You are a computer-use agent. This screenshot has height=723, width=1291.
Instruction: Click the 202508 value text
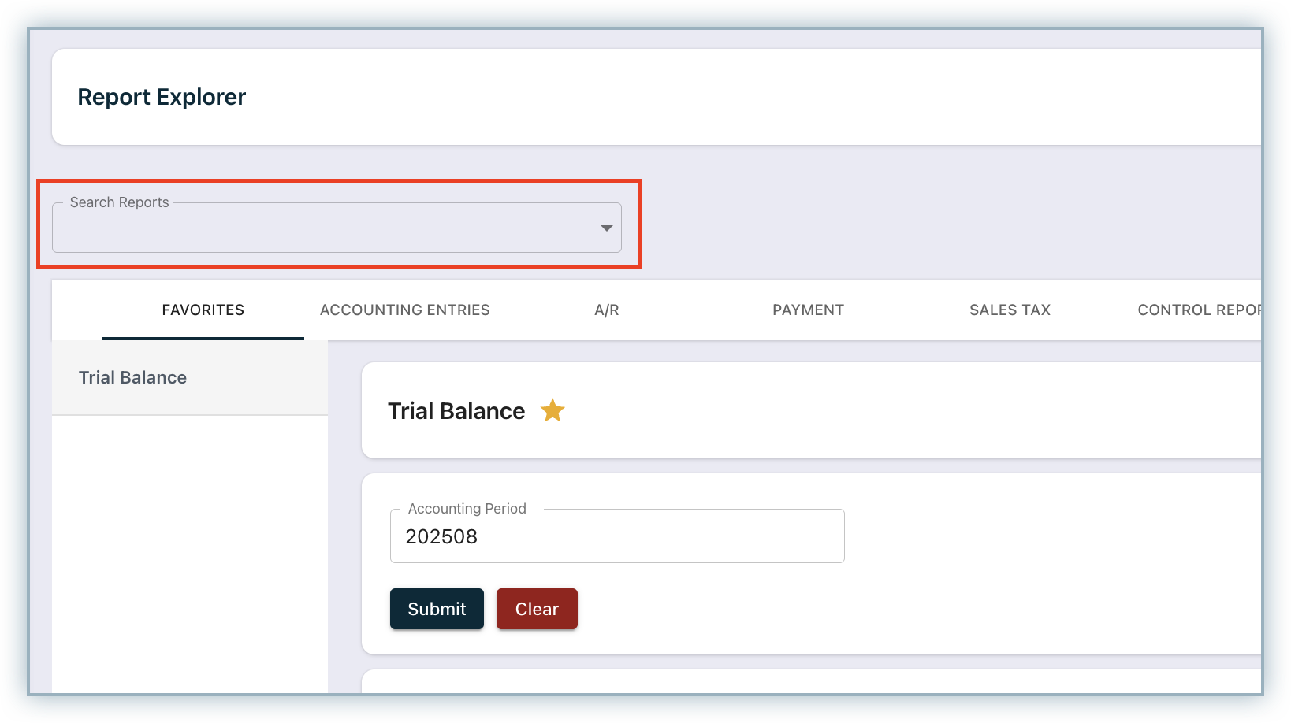(441, 537)
